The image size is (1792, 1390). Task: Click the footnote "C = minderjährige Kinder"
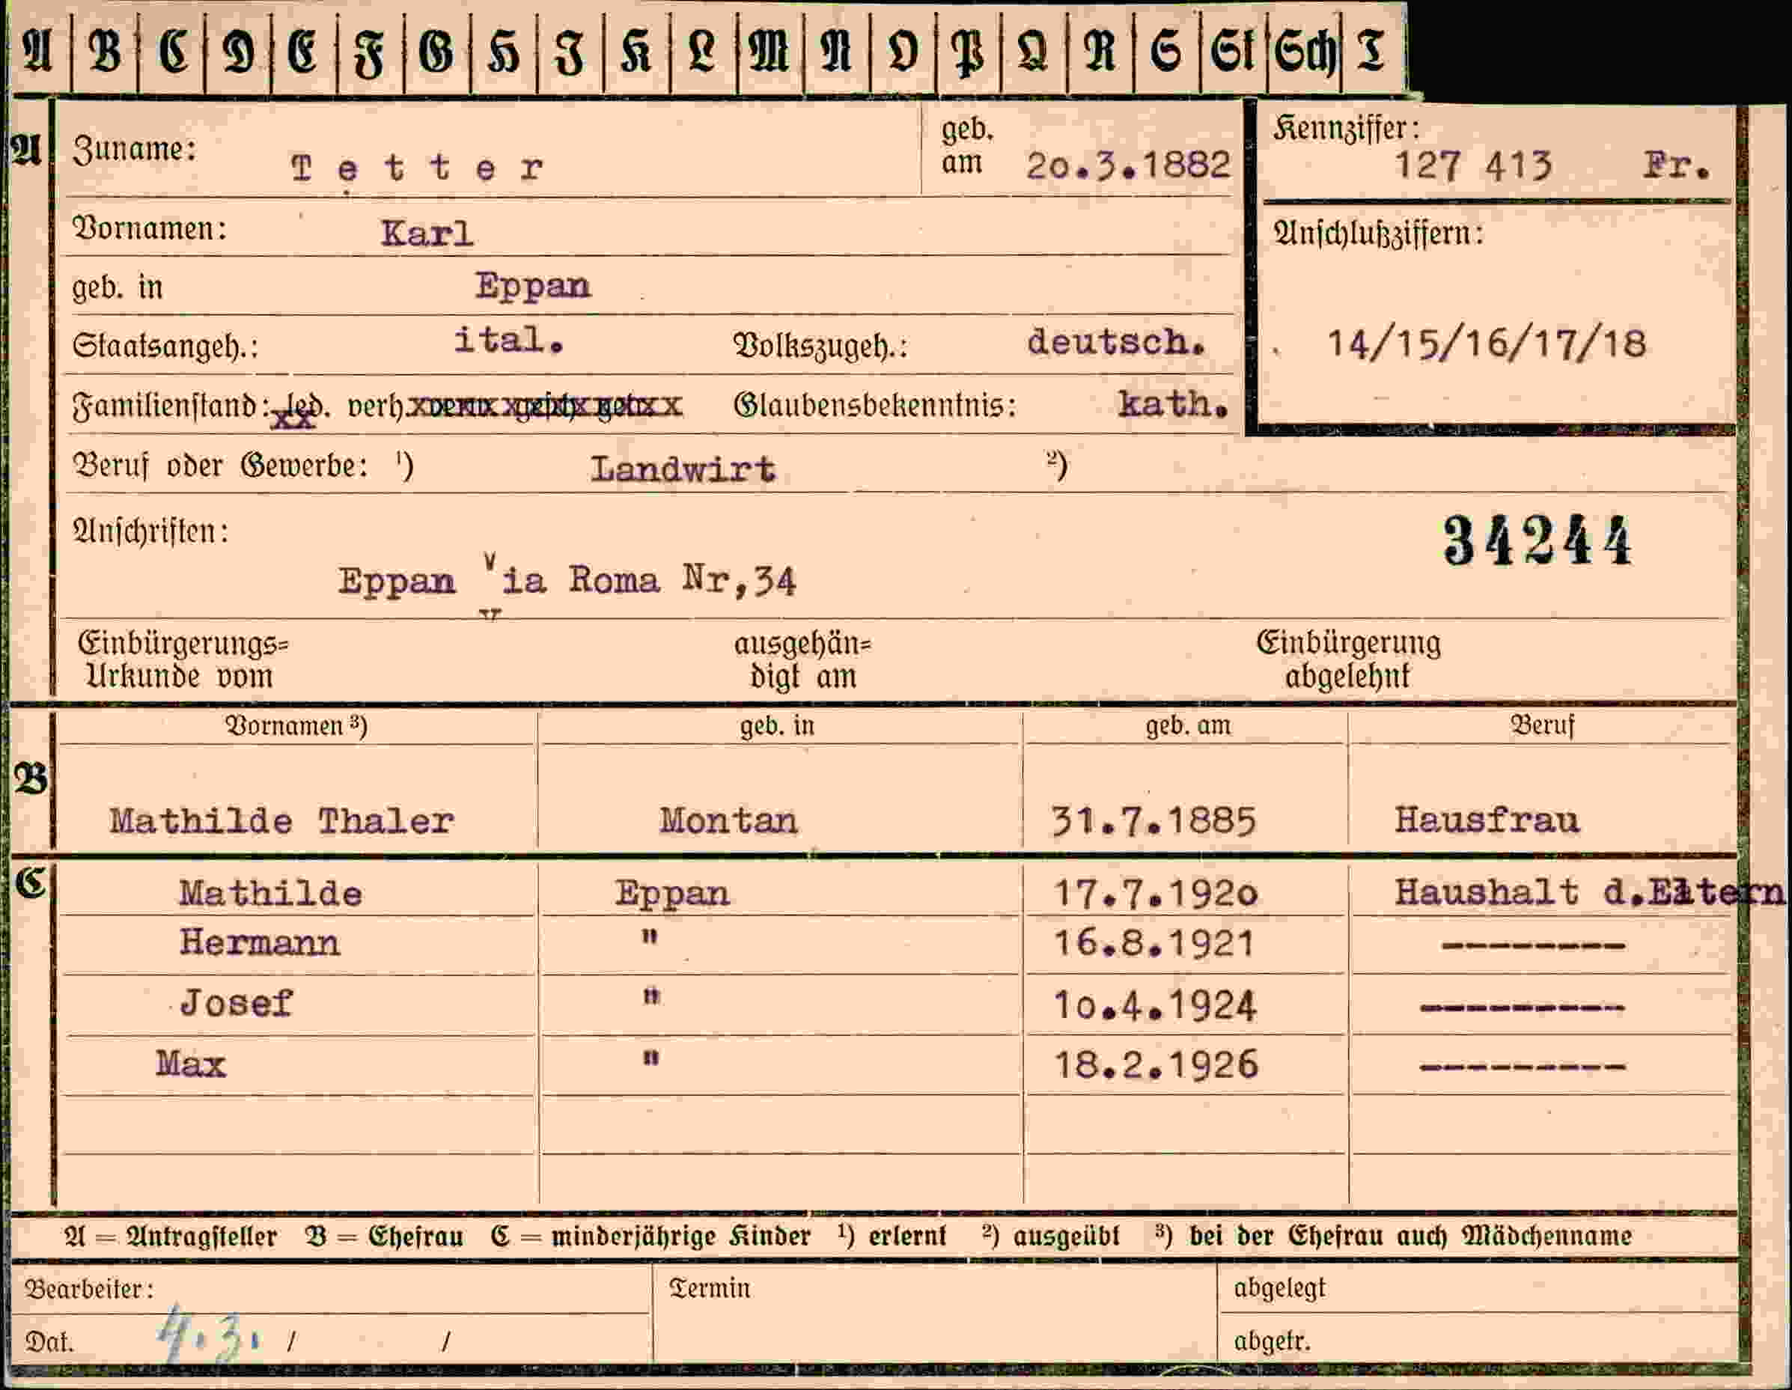(650, 1236)
